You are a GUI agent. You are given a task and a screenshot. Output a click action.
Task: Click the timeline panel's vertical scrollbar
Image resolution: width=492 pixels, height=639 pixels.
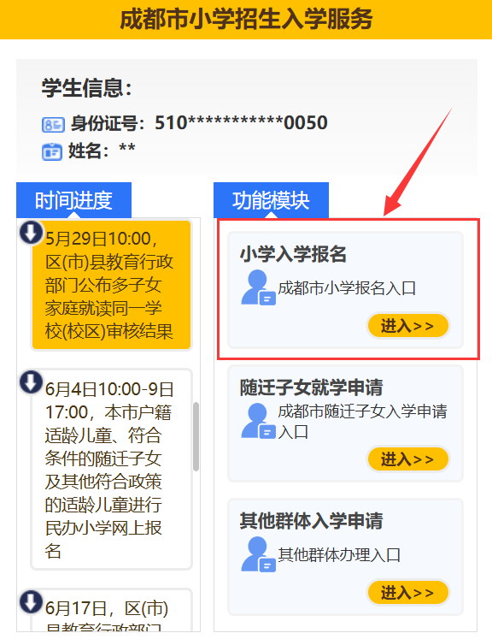point(196,436)
